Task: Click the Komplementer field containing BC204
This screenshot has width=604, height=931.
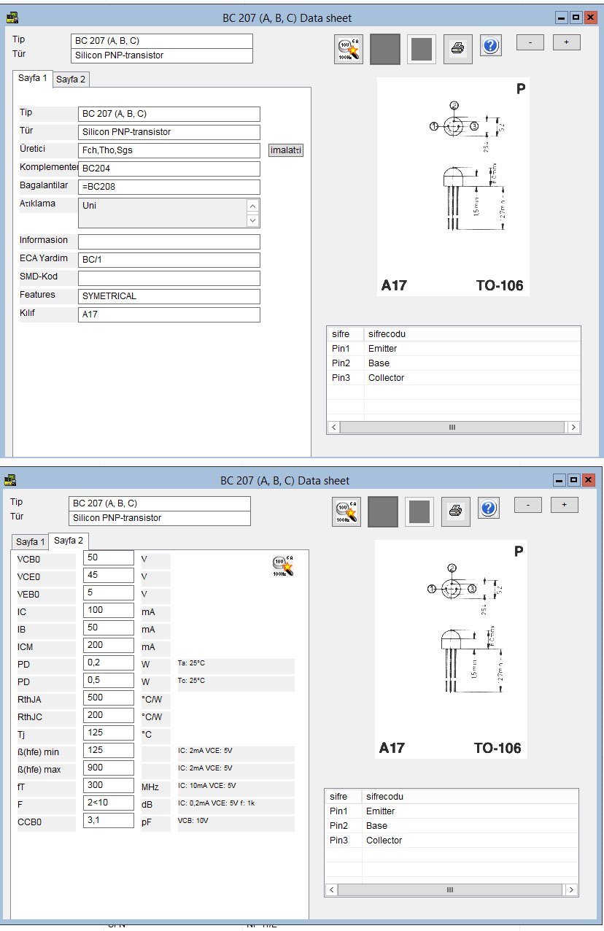Action: (169, 169)
